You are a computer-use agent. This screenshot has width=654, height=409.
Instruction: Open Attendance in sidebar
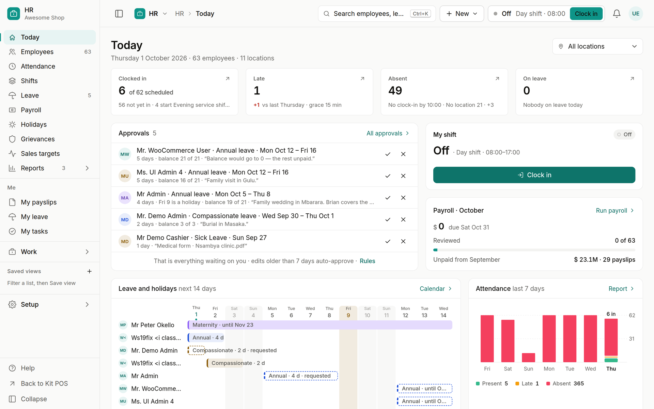50,66
